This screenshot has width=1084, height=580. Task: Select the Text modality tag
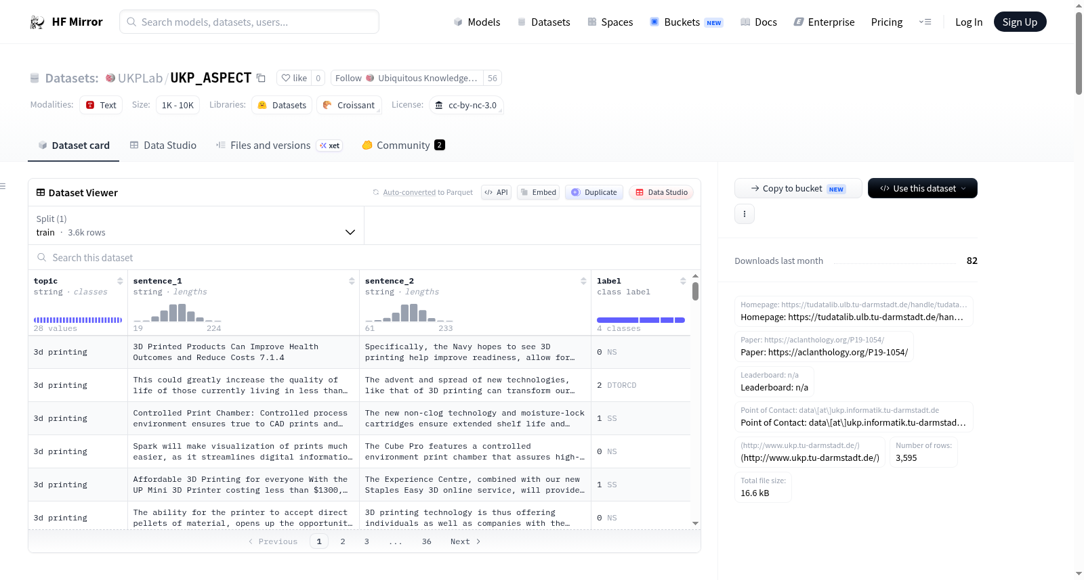coord(101,105)
